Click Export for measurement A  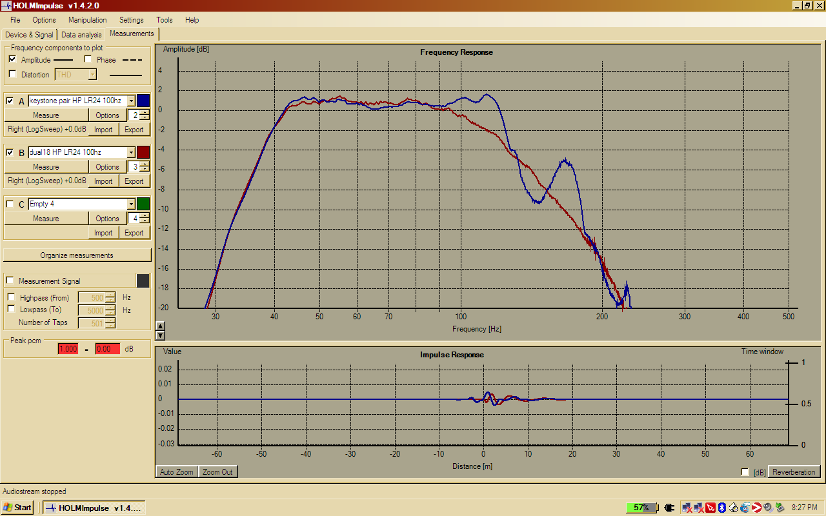coord(134,130)
